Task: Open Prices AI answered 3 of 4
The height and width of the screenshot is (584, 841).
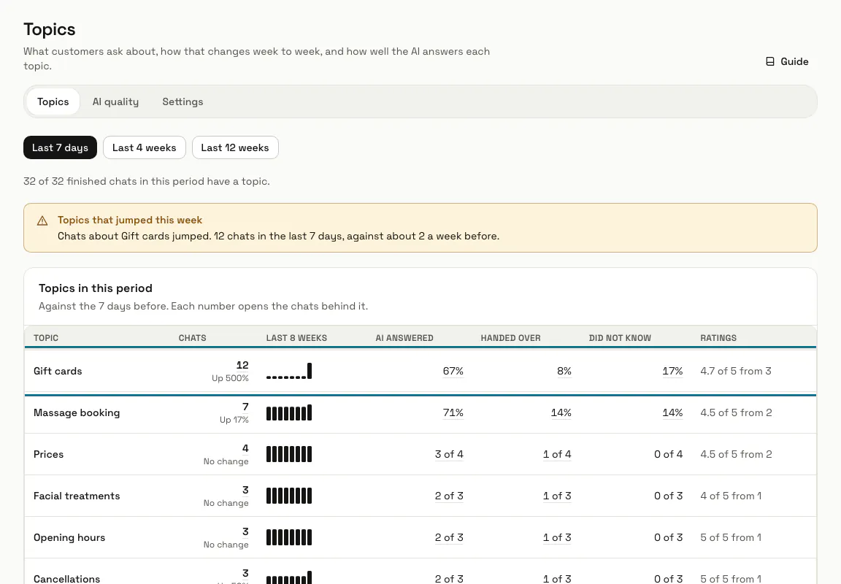Action: pos(450,454)
